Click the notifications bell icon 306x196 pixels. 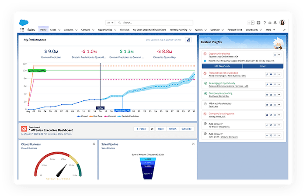pos(275,22)
